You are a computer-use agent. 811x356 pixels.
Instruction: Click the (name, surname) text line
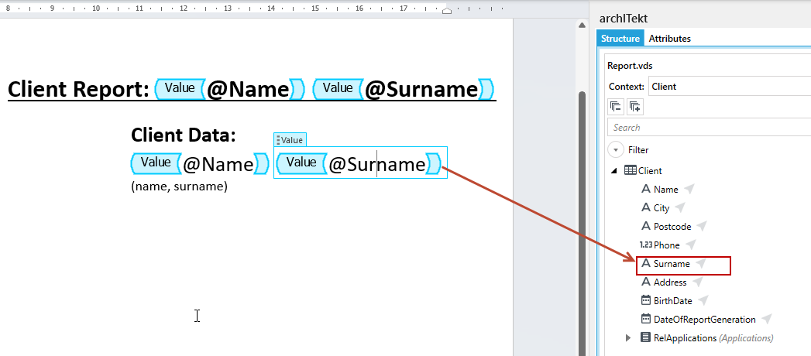179,187
